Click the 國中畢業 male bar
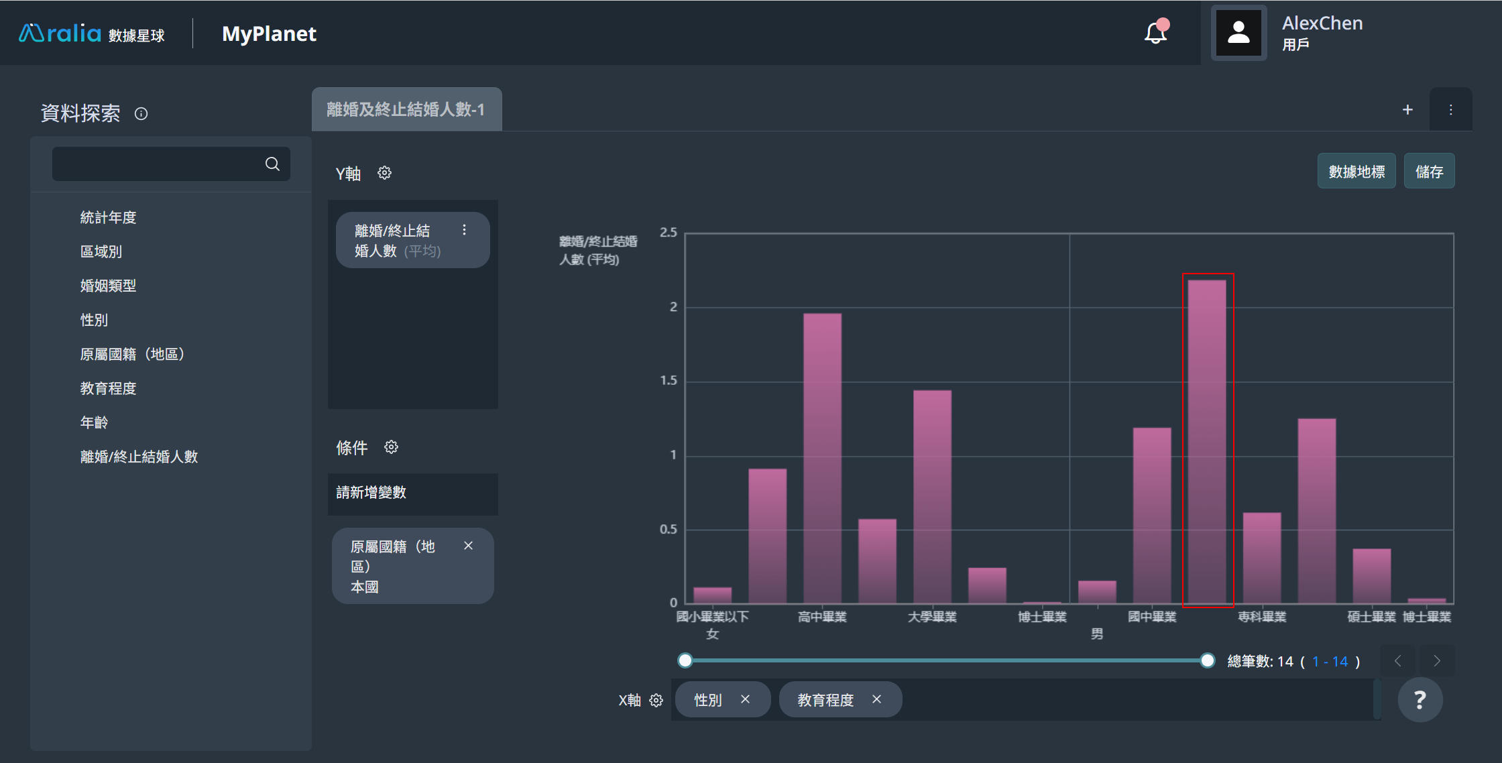The image size is (1502, 763). click(1152, 515)
